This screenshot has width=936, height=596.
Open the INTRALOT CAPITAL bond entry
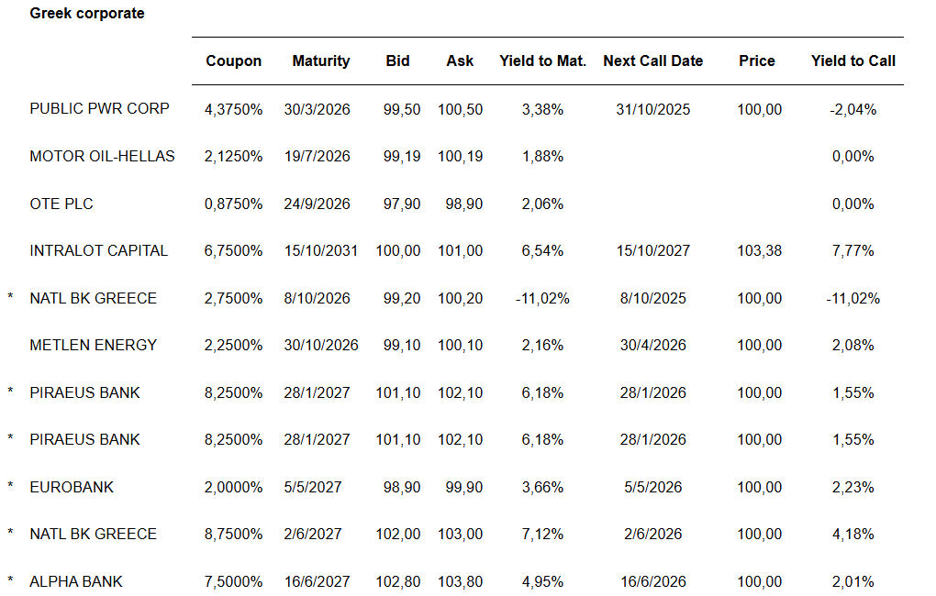point(98,251)
